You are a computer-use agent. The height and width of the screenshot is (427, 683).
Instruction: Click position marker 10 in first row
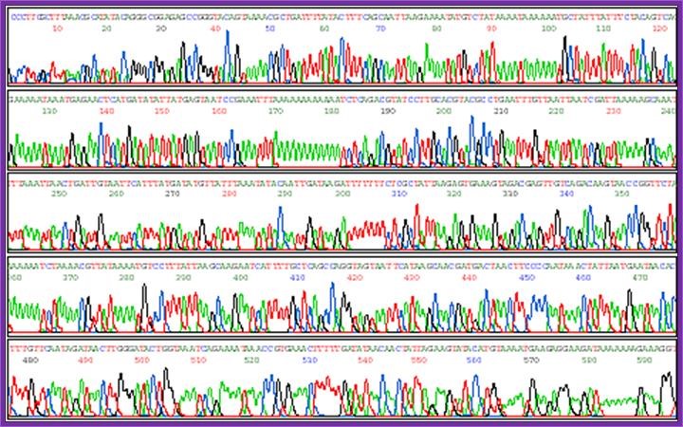tap(57, 28)
